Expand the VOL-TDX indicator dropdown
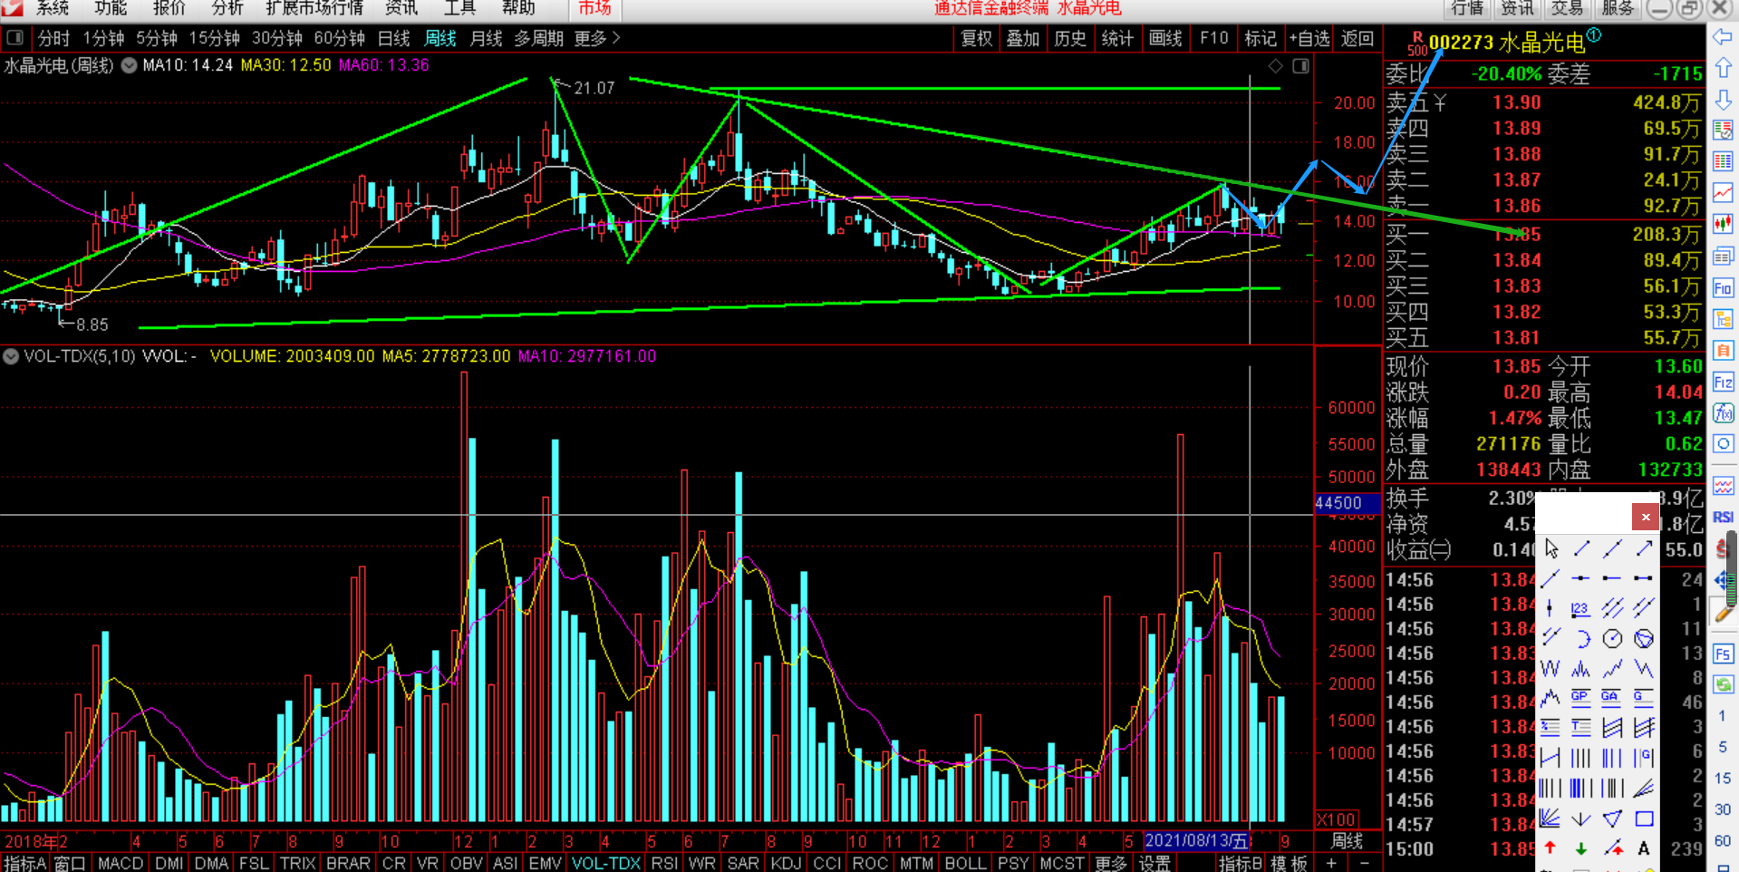 [x=11, y=356]
